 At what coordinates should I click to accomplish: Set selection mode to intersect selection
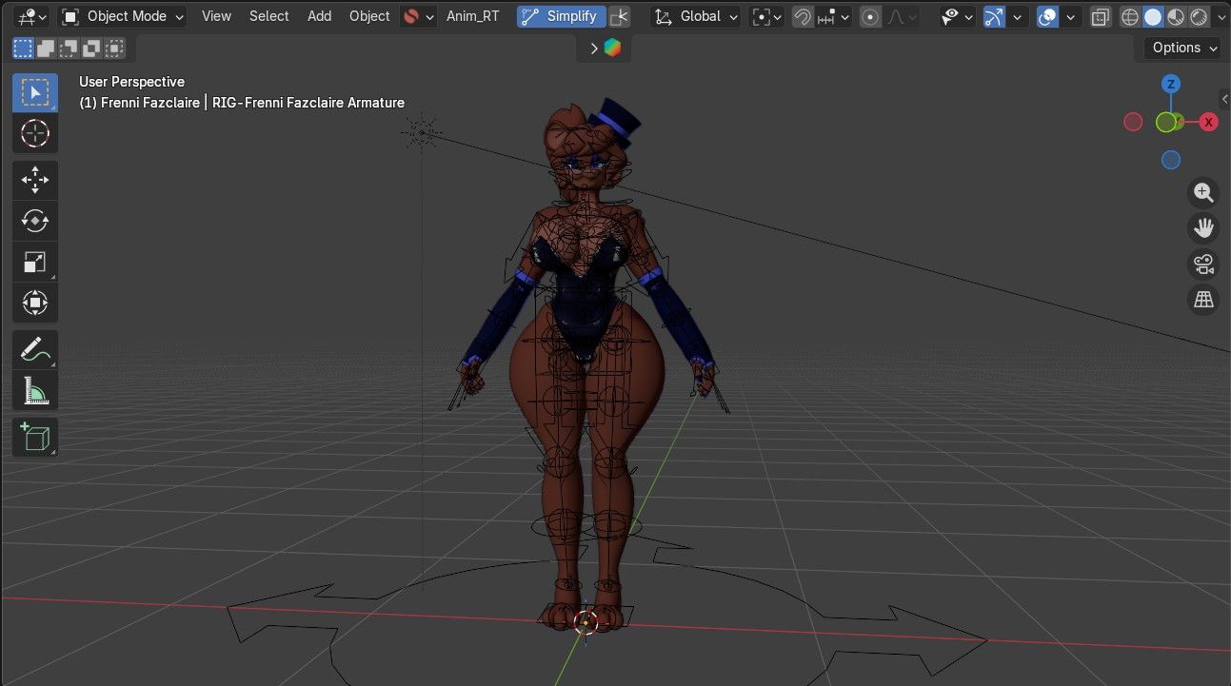(114, 48)
